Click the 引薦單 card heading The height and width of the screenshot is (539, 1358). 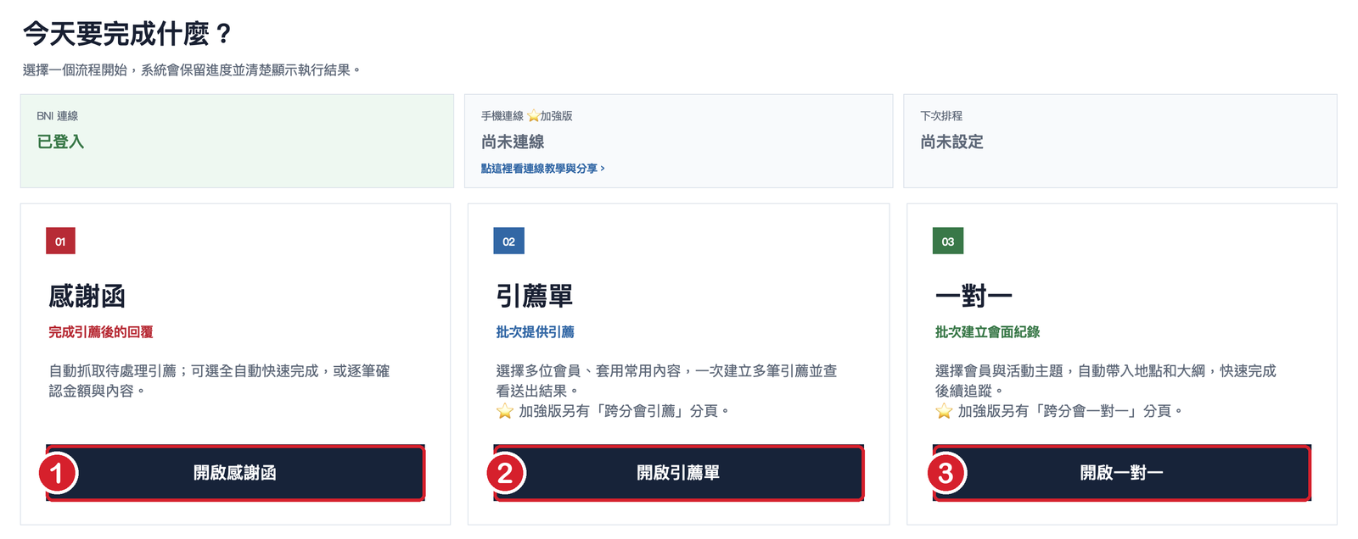tap(535, 297)
